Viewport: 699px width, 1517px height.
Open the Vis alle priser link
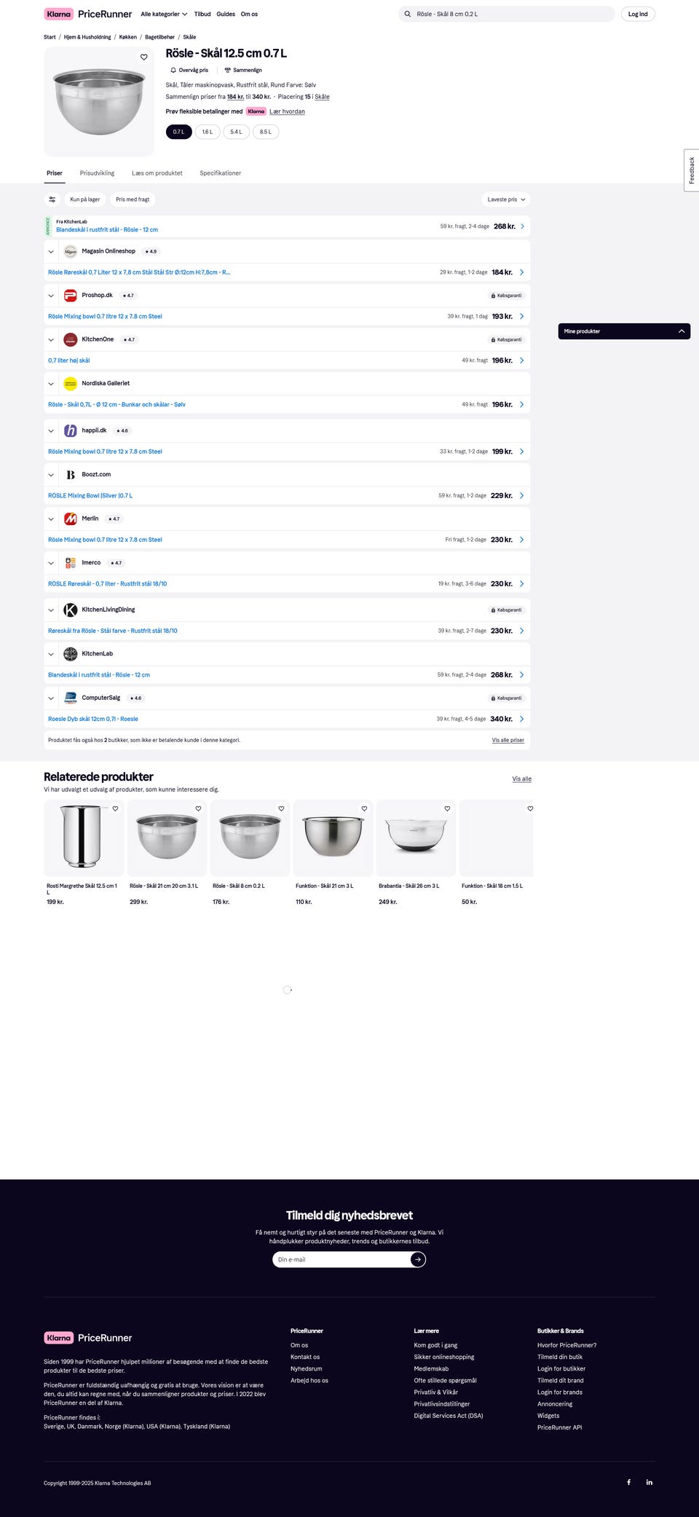coord(508,740)
